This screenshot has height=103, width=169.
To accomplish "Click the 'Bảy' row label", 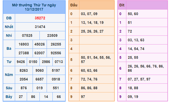I will click(9, 97).
